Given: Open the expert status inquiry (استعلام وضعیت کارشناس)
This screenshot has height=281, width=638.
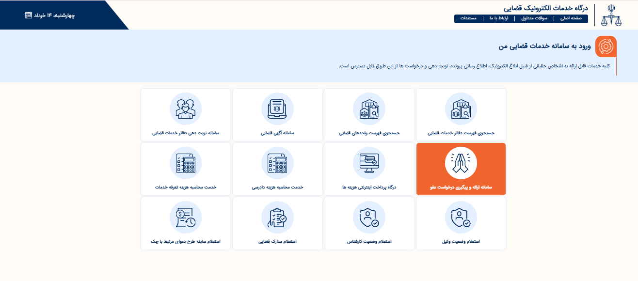Looking at the screenshot, I should pos(369,218).
